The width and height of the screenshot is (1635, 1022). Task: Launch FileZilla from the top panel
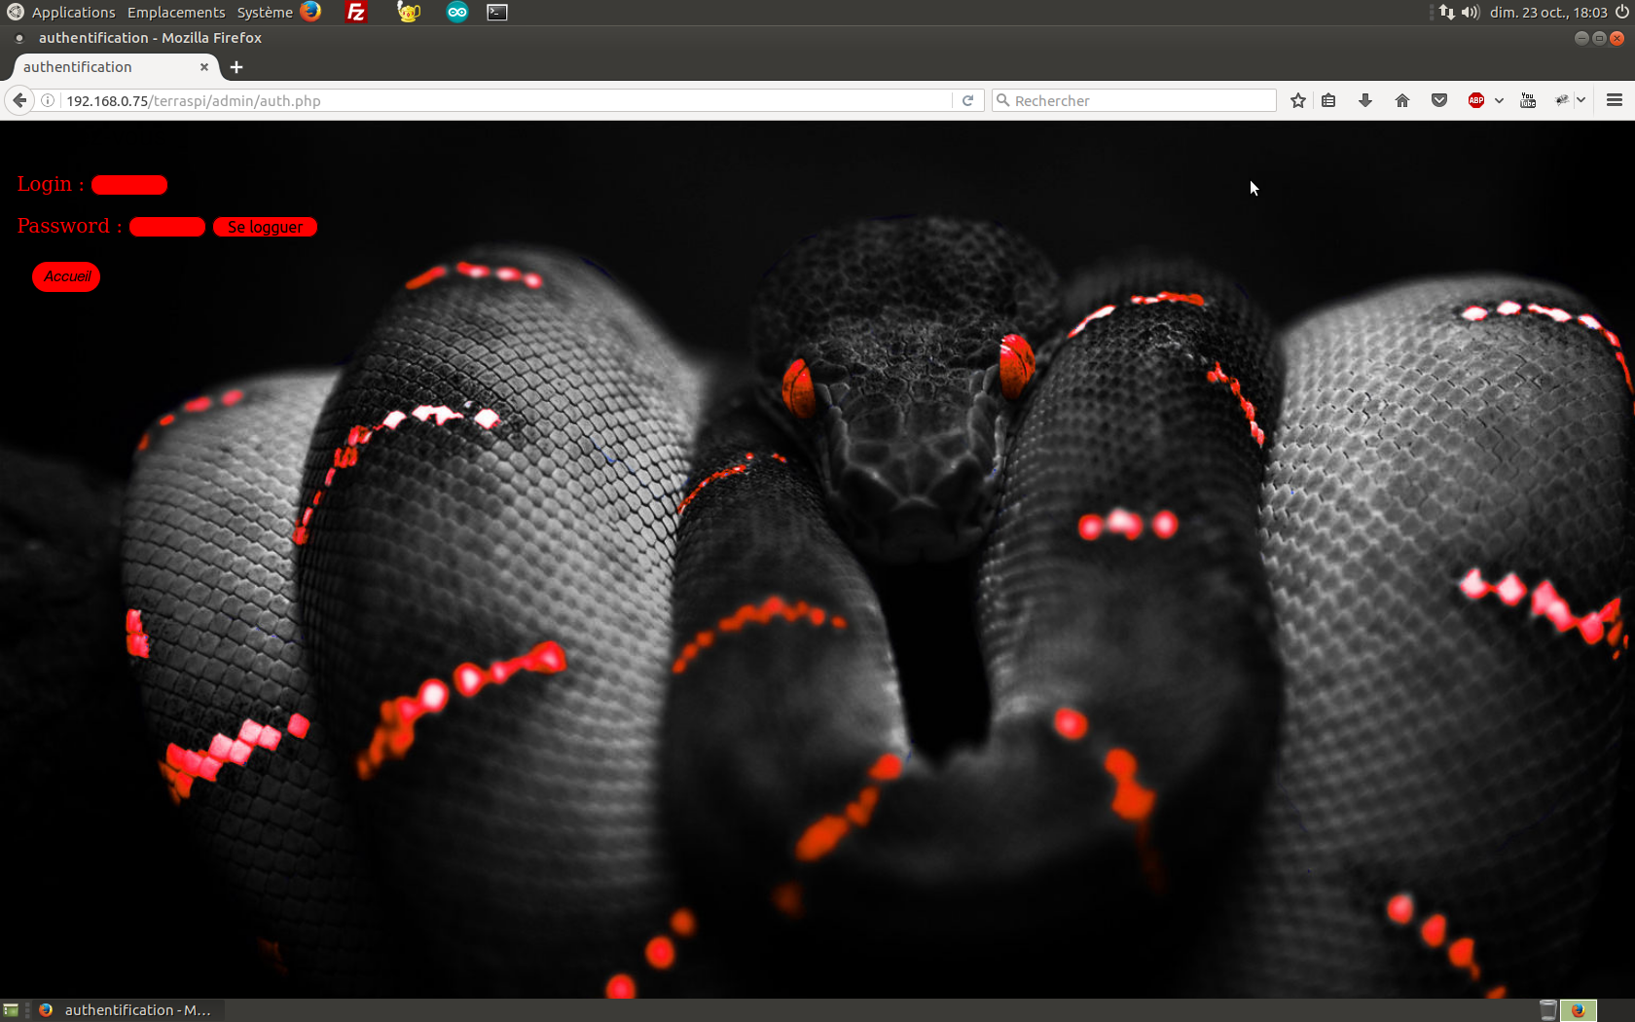[356, 12]
